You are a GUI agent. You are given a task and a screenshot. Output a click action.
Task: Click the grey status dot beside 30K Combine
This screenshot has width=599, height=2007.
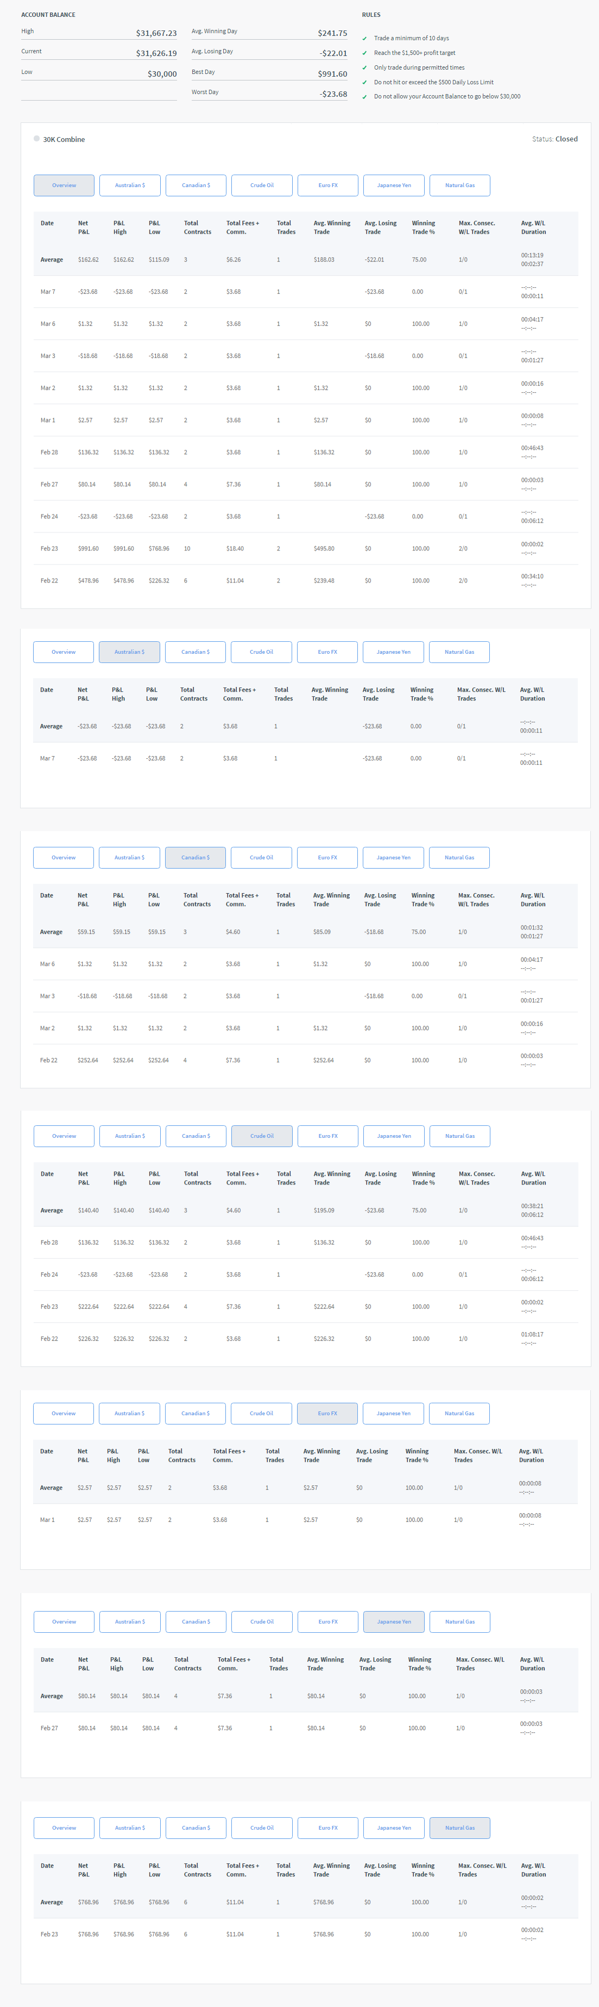click(36, 139)
